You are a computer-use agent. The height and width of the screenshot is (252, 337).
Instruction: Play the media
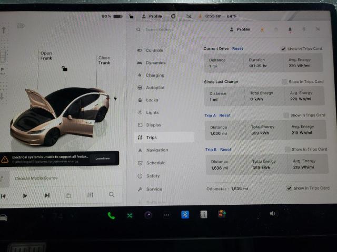click(x=25, y=196)
